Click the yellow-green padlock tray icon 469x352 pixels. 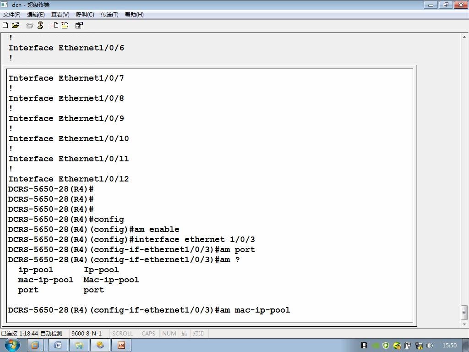[x=397, y=346]
